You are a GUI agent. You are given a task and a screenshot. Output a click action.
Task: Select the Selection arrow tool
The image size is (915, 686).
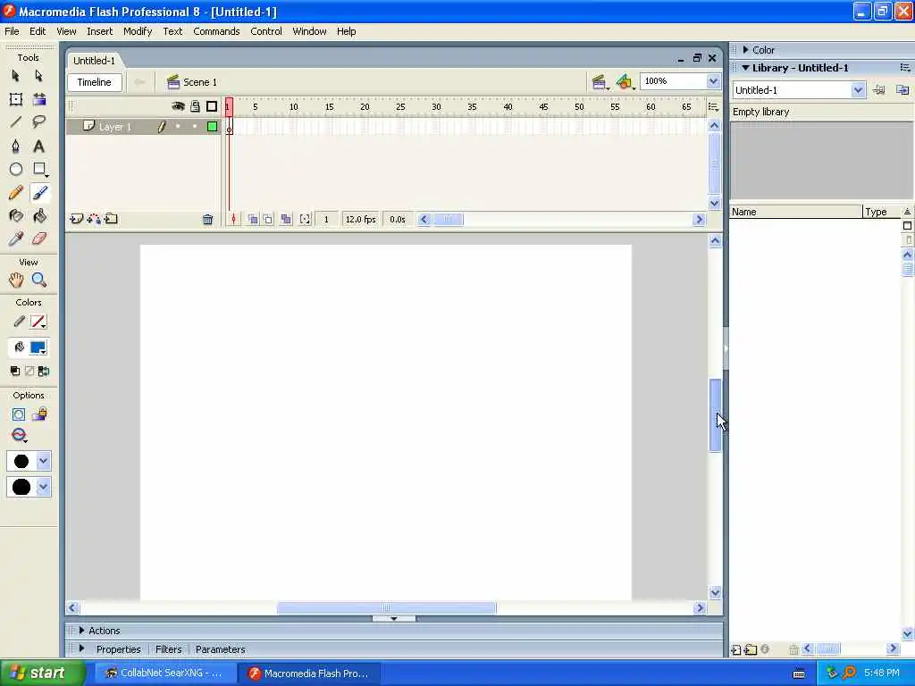point(16,76)
